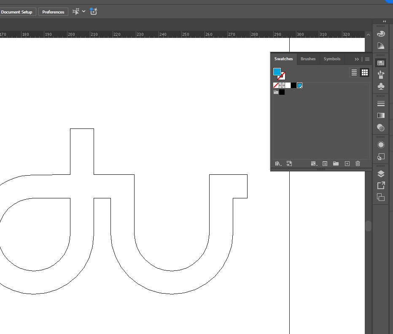Click the Swatches panel bottom resize grip

click(x=321, y=169)
